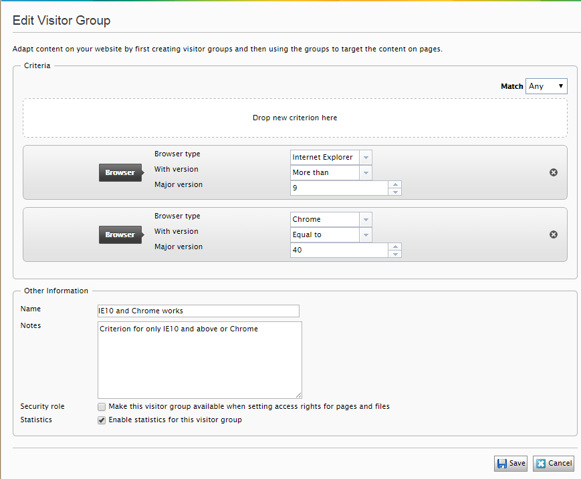This screenshot has width=581, height=479.
Task: Enable the Security role checkbox
Action: pos(102,407)
